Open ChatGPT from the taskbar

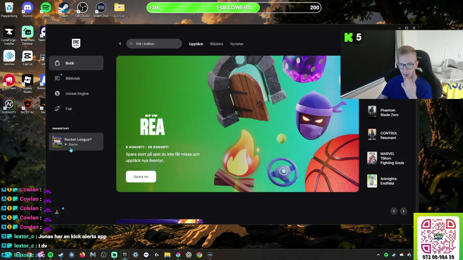188,255
